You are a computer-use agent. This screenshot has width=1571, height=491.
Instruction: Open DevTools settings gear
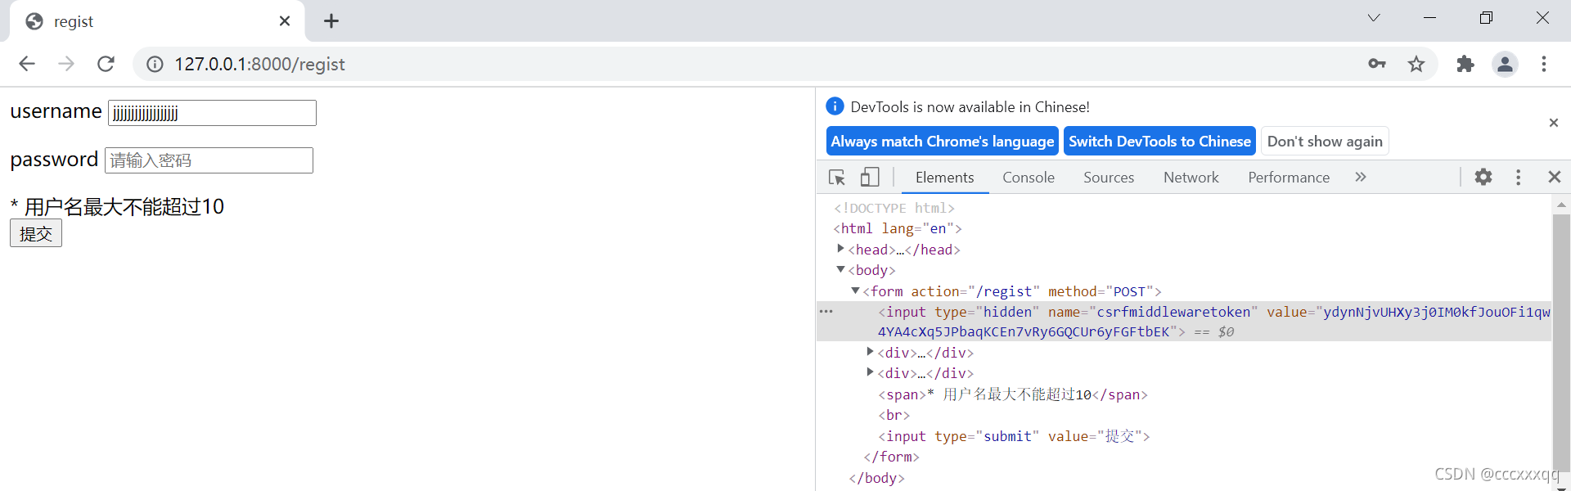pos(1483,177)
